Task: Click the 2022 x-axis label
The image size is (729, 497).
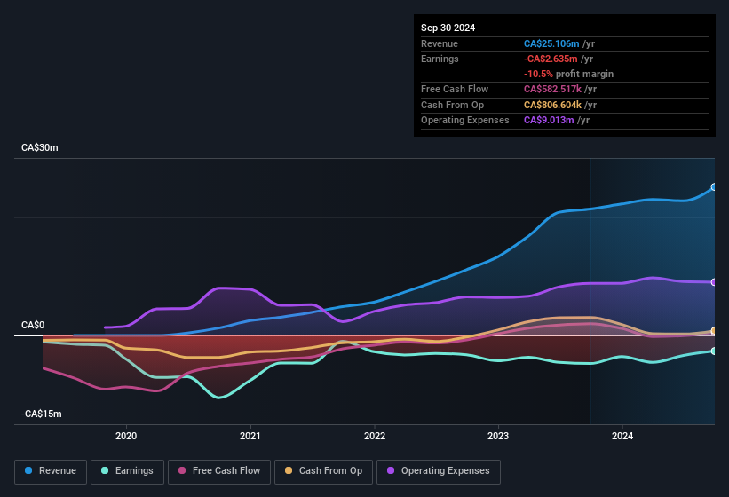Action: [x=374, y=436]
